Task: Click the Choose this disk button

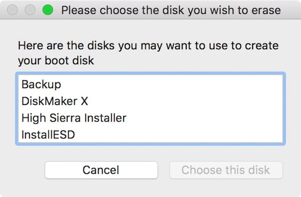Action: (226, 170)
